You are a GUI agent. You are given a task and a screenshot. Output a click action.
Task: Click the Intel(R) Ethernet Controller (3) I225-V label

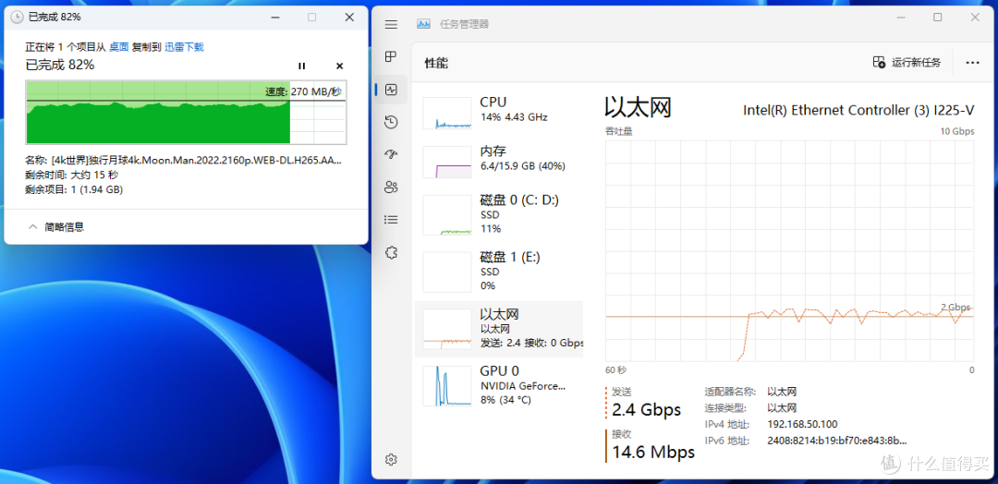click(x=858, y=111)
